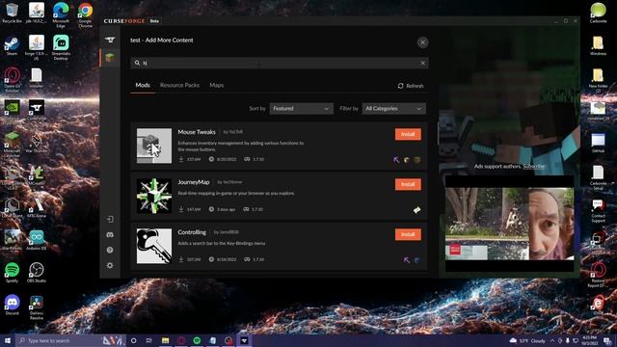Click first category icon on Mouse Tweaks row
Screen dimensions: 617x347
(x=396, y=160)
